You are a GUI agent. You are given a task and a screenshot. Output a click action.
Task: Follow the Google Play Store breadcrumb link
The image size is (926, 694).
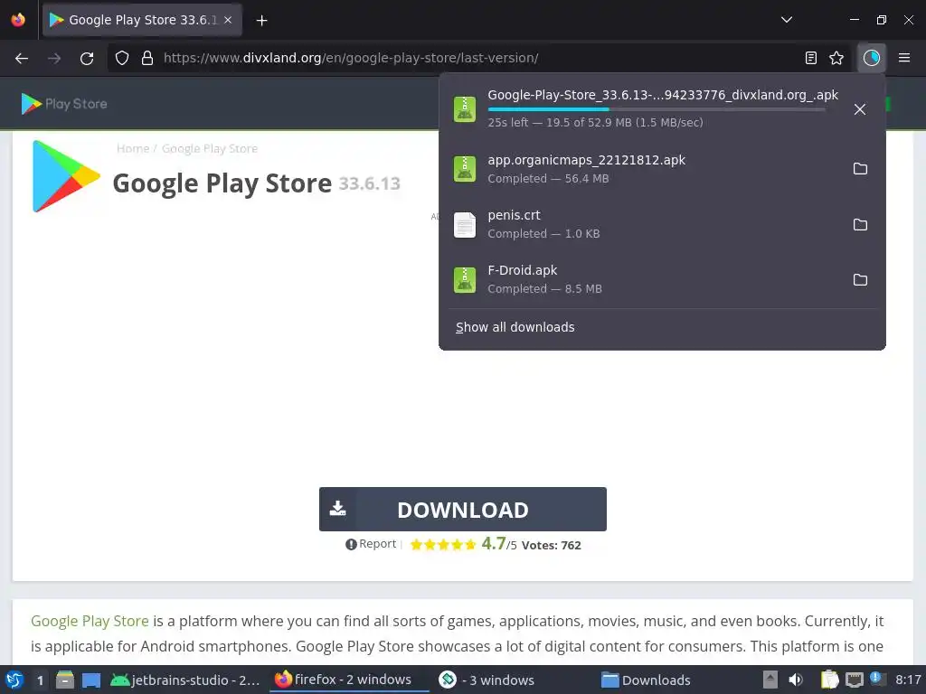[210, 149]
